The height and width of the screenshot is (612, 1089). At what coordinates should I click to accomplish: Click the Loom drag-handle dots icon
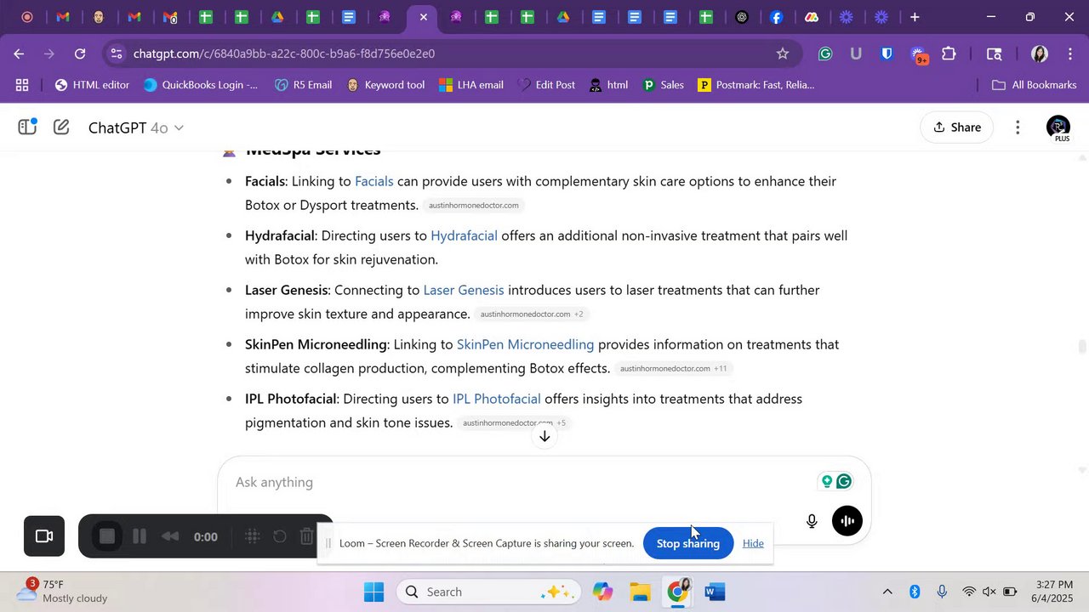(252, 536)
